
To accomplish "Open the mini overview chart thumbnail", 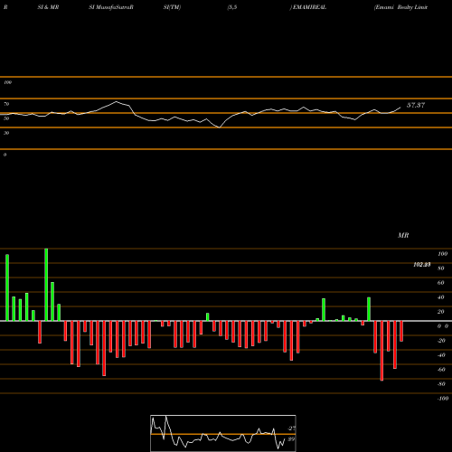I will coord(223,433).
